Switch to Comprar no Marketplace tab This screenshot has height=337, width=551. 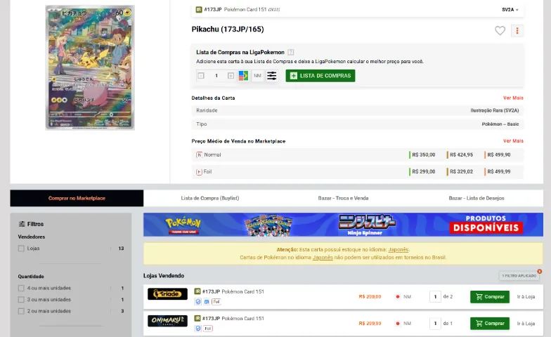(77, 198)
